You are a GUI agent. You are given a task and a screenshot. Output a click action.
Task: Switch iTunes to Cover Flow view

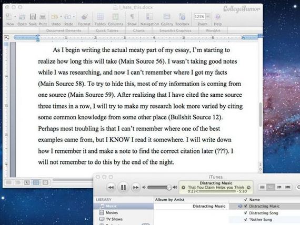pyautogui.click(x=287, y=187)
